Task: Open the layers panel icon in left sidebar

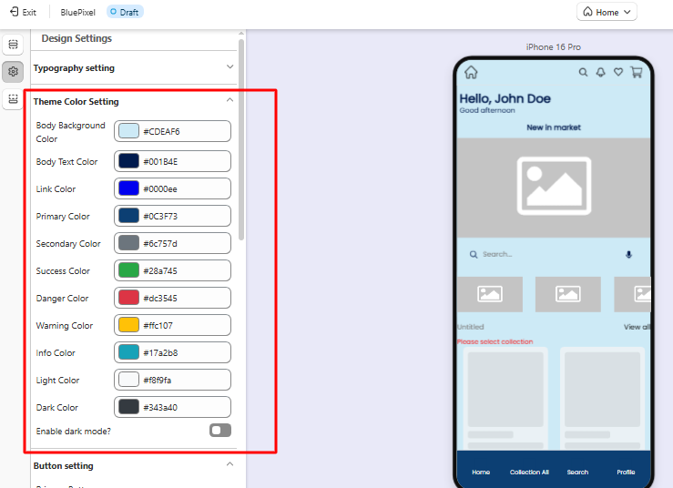Action: [x=13, y=45]
